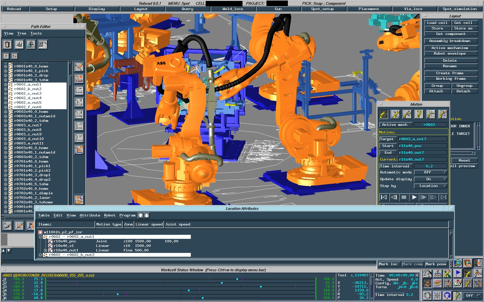Click the crosshair target fit icon
Viewport: 484px width, 302px height.
437,295
